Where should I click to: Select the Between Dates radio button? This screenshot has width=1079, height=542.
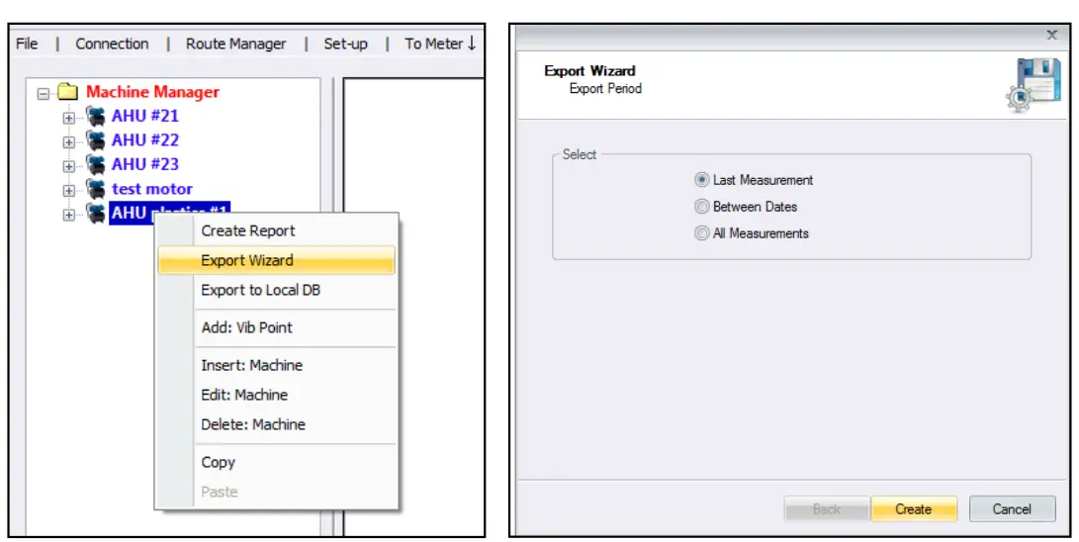coord(701,207)
